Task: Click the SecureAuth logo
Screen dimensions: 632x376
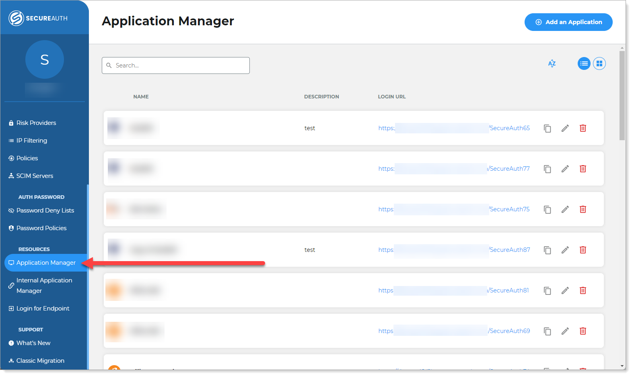Action: point(38,18)
